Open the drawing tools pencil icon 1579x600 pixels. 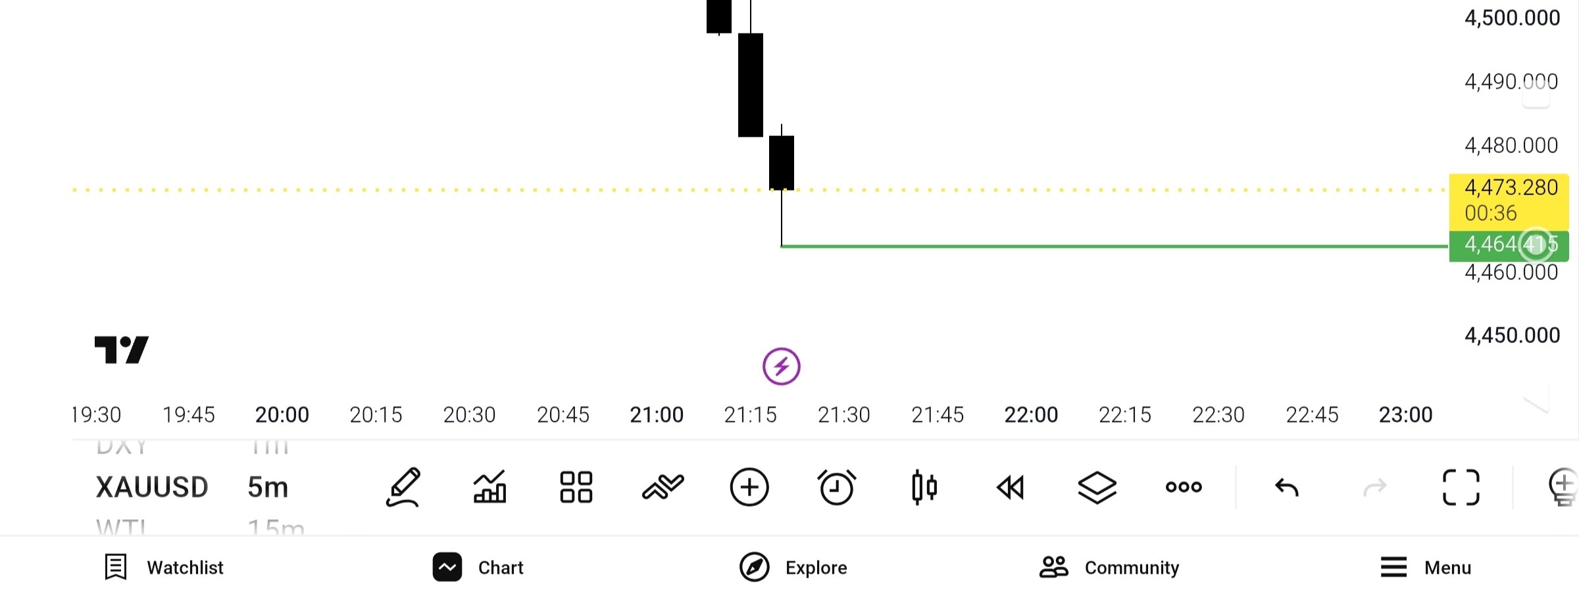[403, 487]
